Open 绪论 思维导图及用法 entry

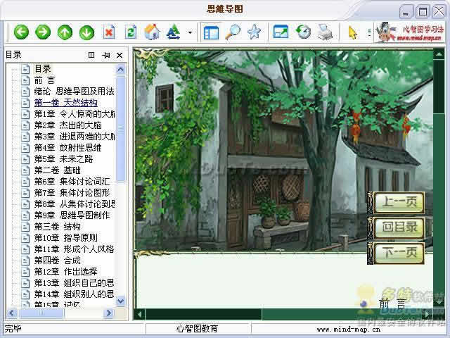coord(74,92)
